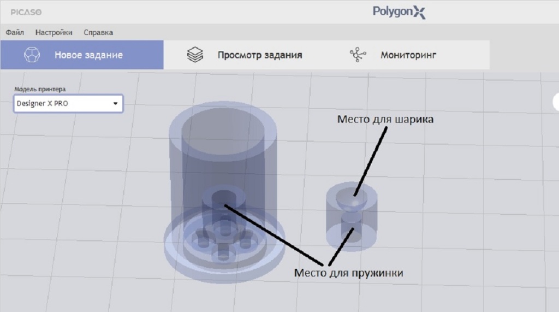Viewport: 559px width, 312px height.
Task: Open the Справка menu
Action: coord(98,32)
